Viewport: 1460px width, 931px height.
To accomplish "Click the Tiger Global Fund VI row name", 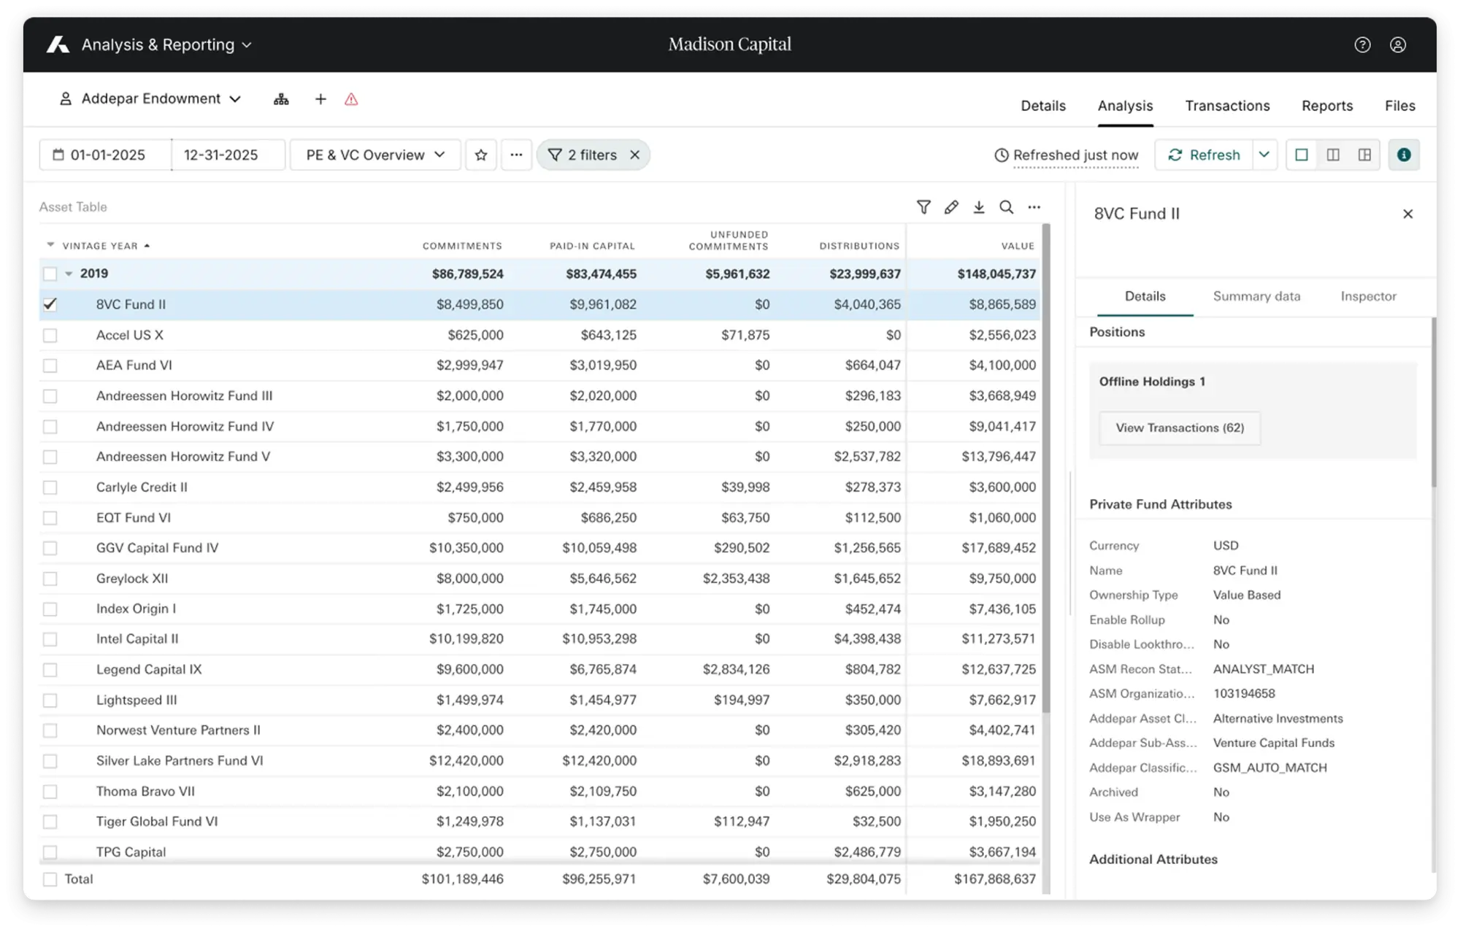I will click(157, 822).
